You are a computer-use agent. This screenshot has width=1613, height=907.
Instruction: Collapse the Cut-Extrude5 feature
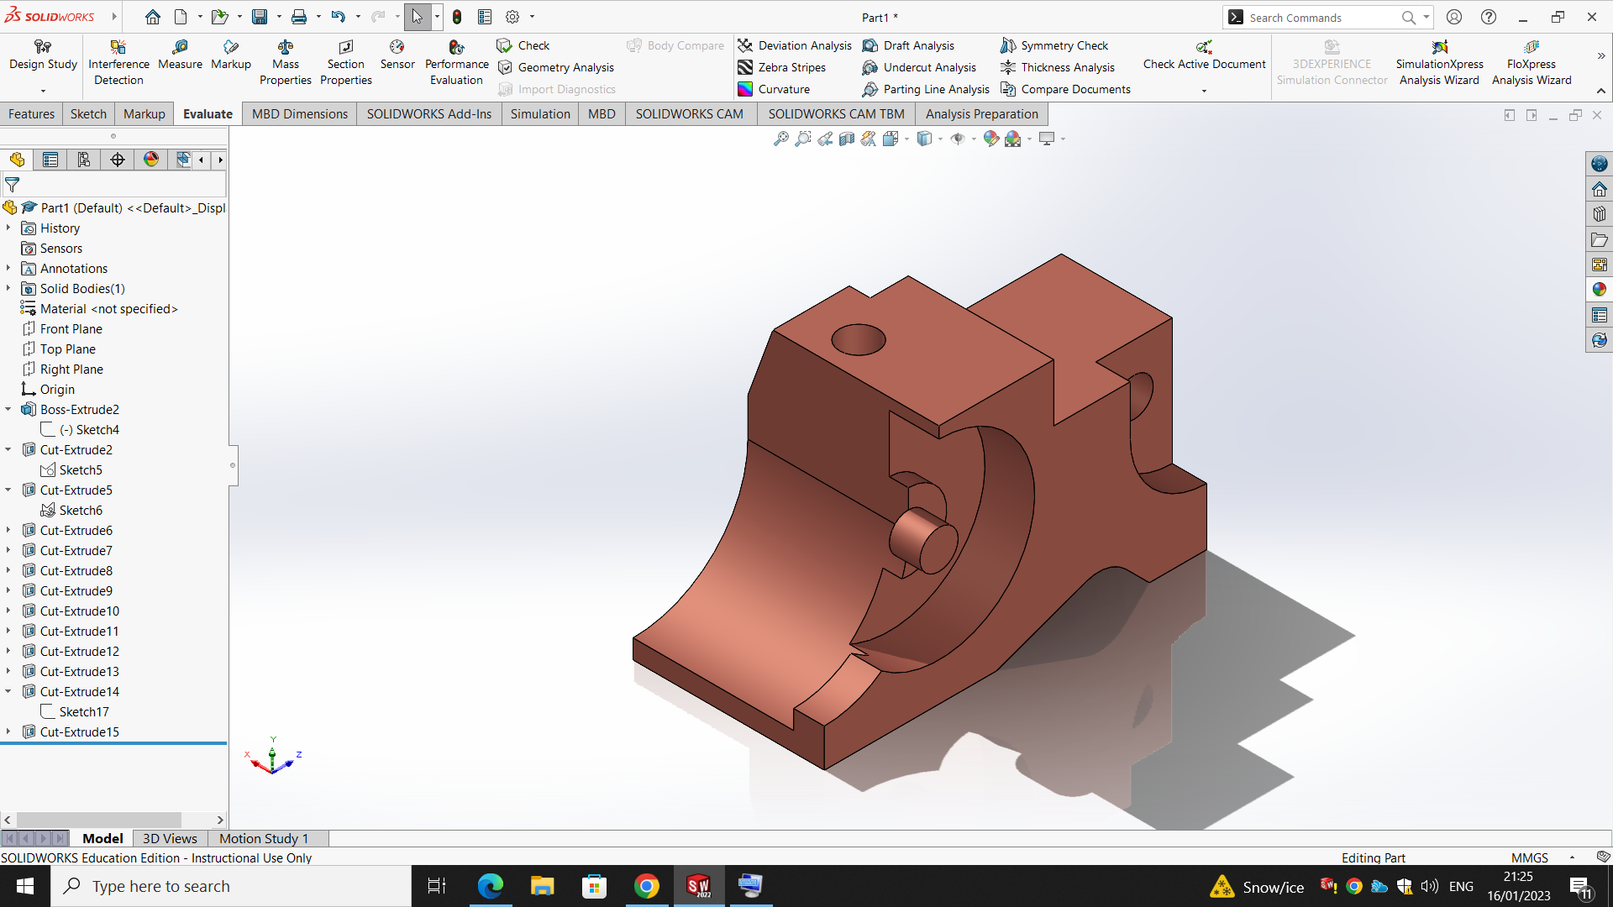pos(8,490)
